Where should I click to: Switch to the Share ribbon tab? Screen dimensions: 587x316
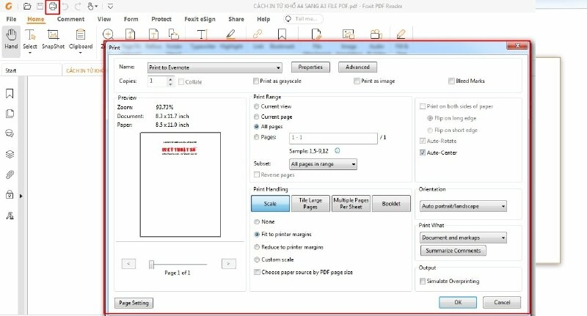[236, 19]
